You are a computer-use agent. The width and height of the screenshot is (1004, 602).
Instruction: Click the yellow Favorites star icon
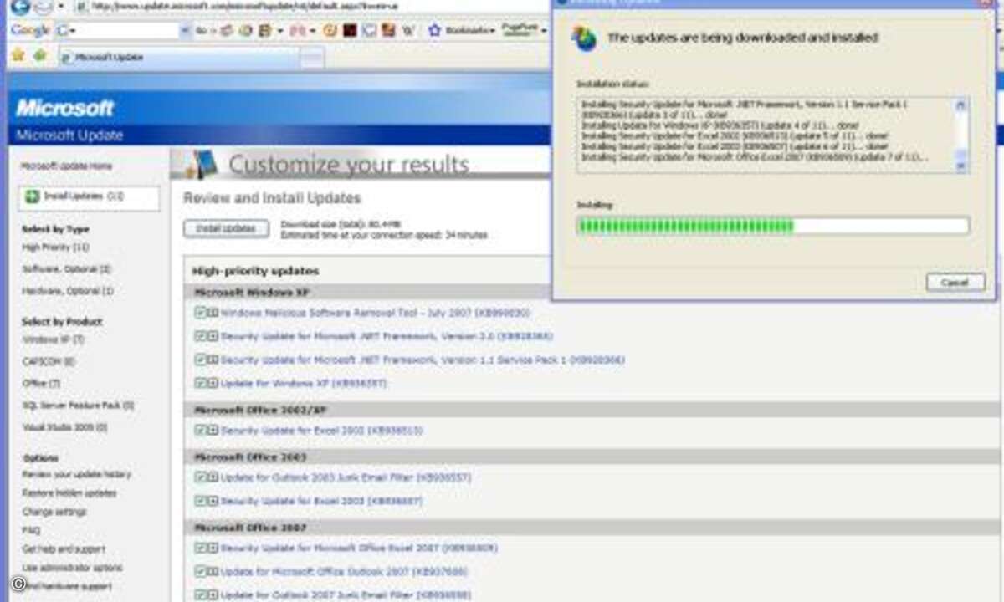click(18, 55)
